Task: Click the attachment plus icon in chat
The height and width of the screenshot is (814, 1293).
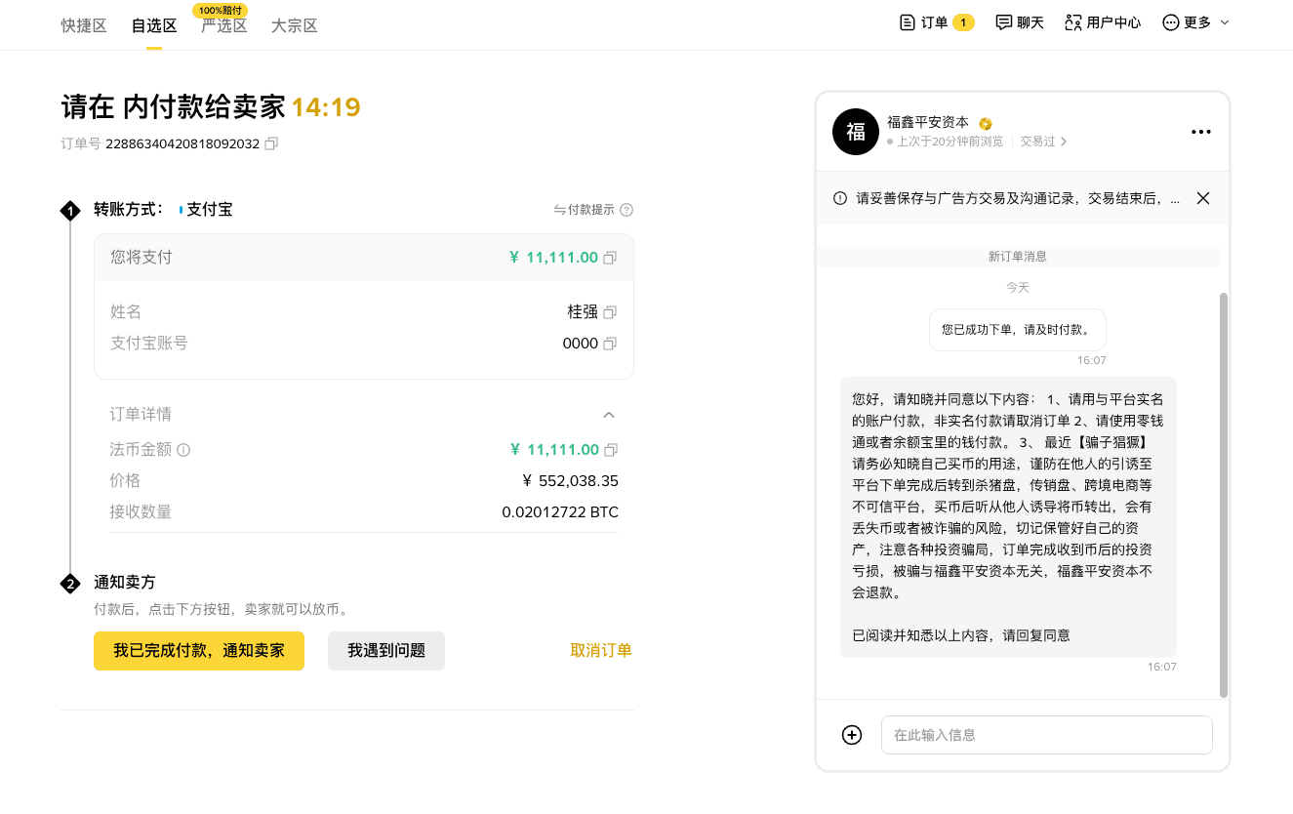Action: click(852, 735)
